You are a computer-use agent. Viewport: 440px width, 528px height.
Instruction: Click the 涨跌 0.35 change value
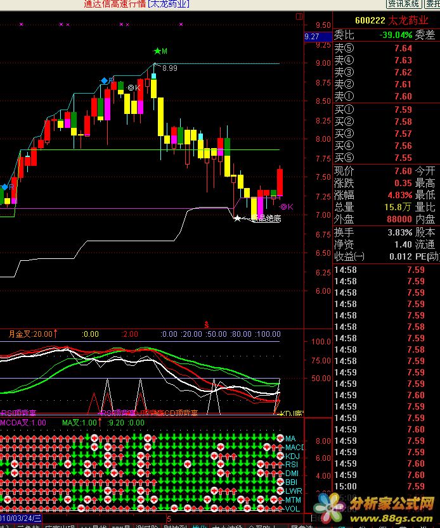coord(403,183)
